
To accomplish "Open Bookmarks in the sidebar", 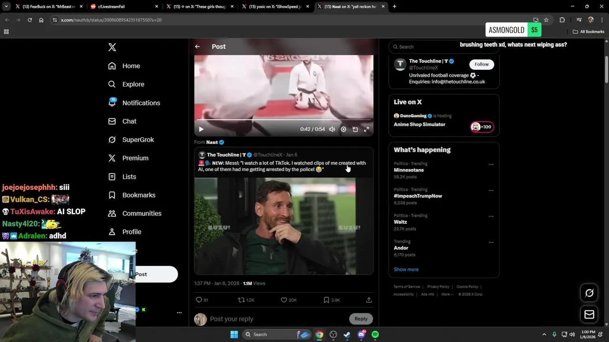I will point(132,195).
